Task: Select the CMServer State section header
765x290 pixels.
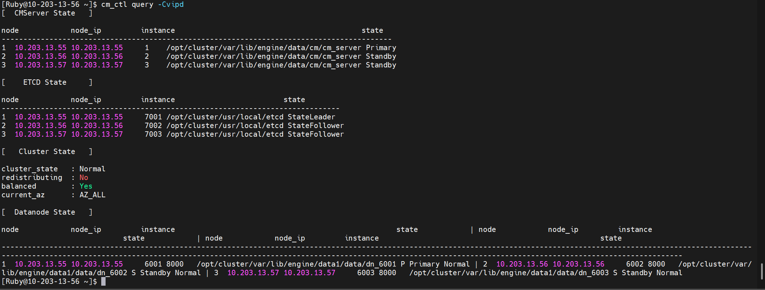Action: (x=44, y=13)
